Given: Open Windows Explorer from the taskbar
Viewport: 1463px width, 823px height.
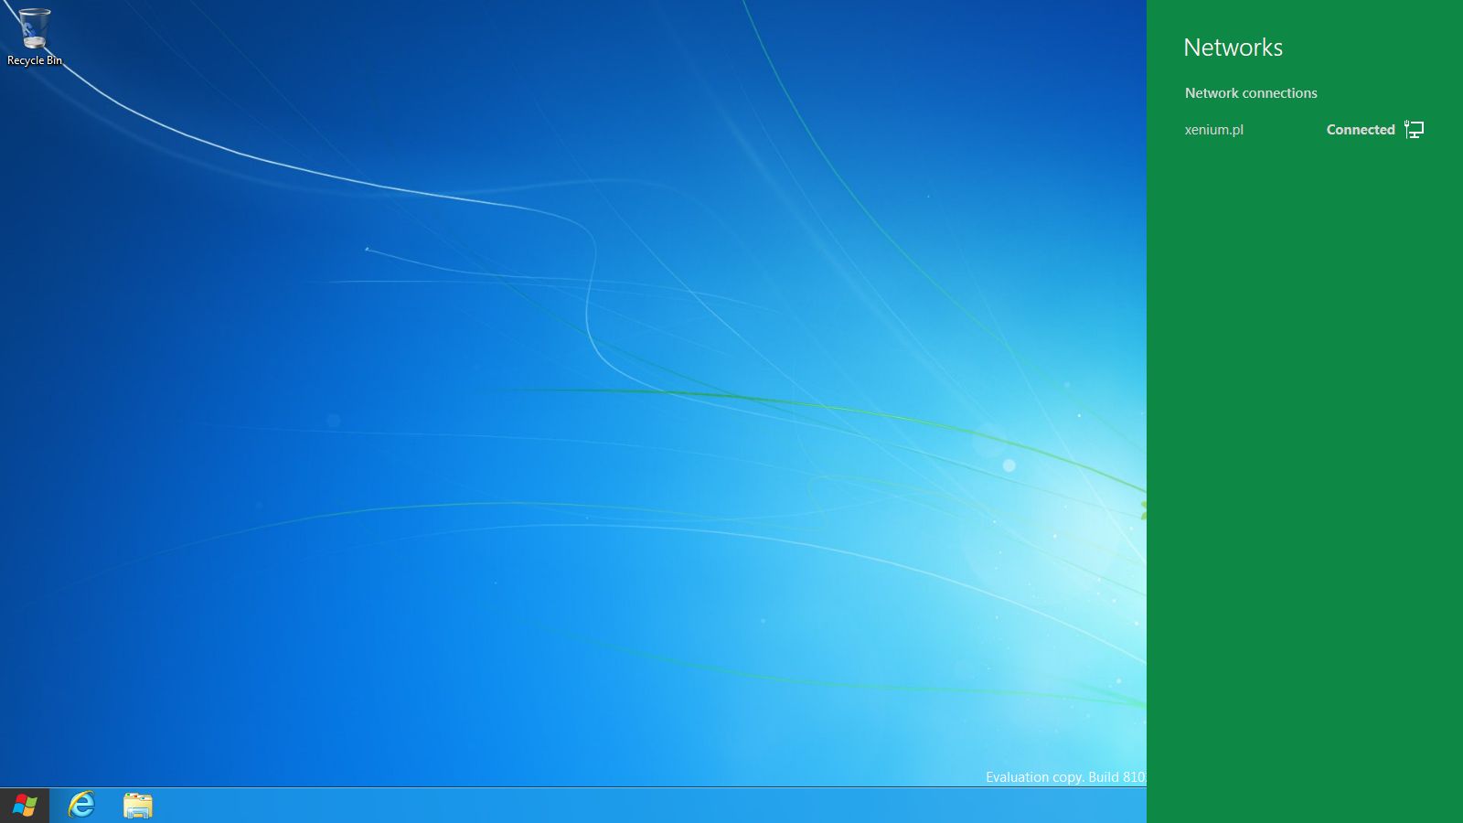Looking at the screenshot, I should tap(138, 806).
